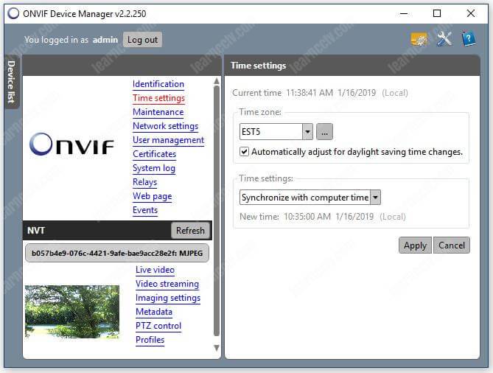Click the Log out button

coord(142,40)
